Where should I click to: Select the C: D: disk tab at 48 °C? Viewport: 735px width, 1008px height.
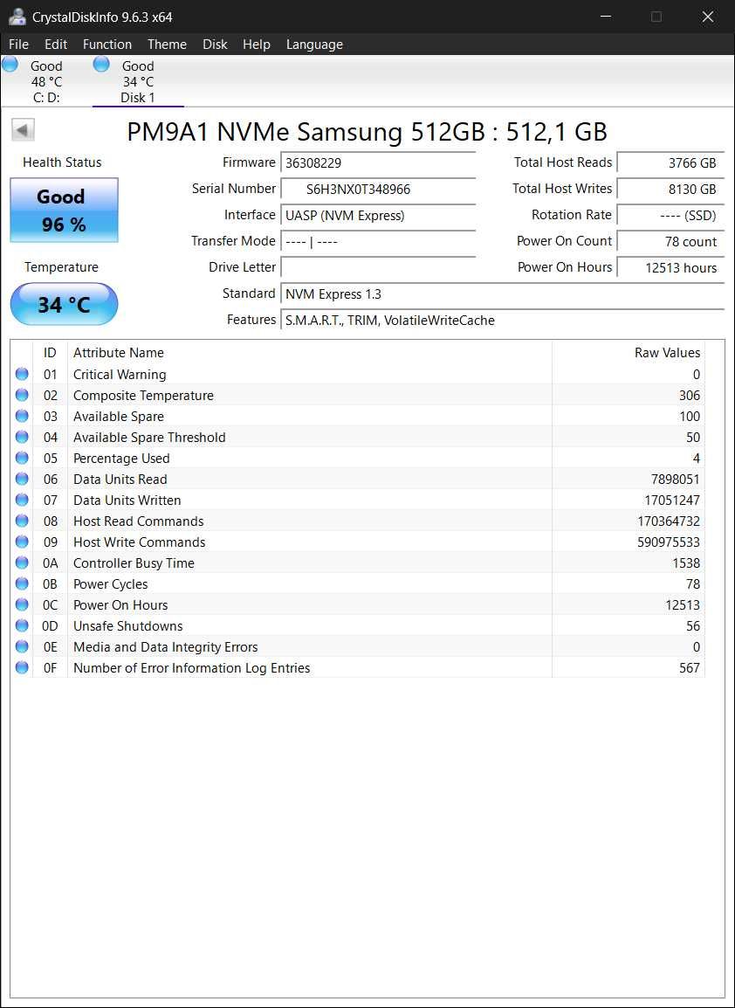(46, 81)
